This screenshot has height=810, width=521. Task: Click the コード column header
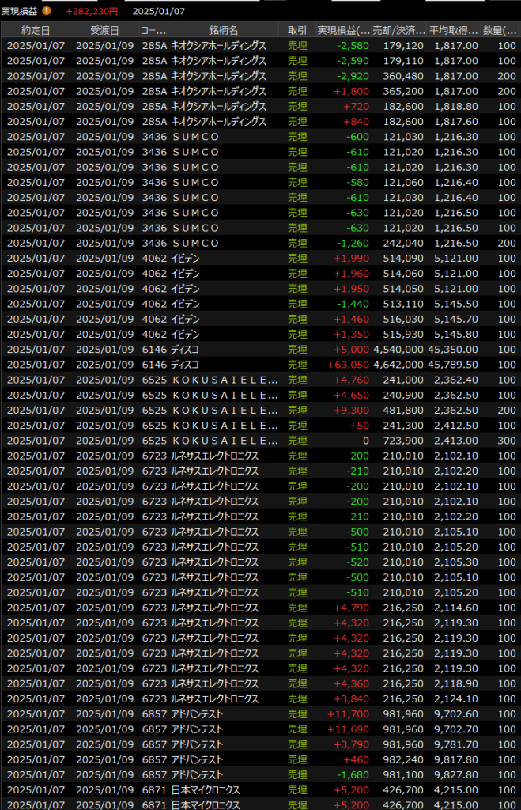tap(153, 30)
